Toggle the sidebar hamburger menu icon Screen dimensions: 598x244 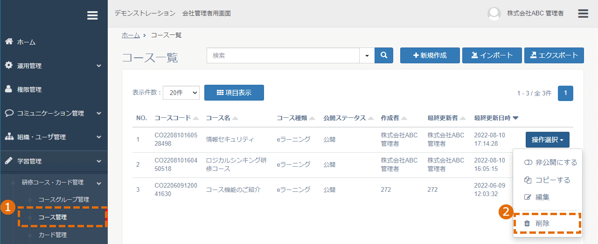point(92,15)
